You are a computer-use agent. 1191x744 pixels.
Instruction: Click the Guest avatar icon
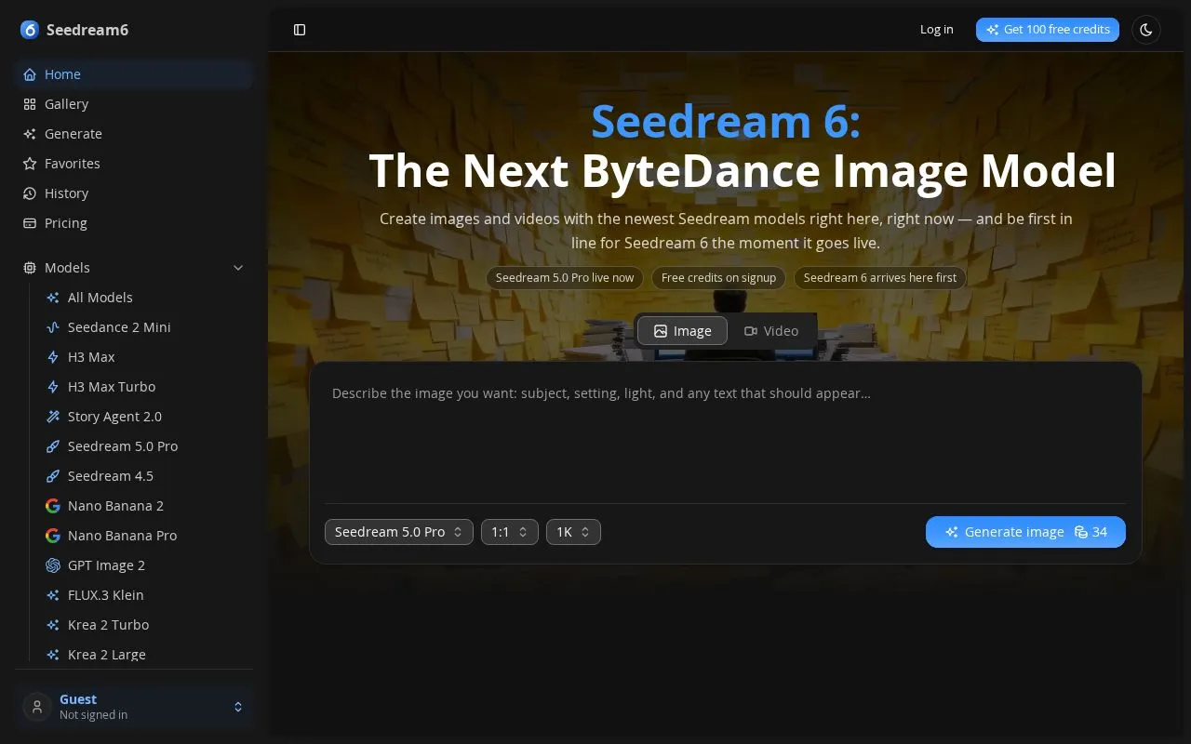click(x=37, y=707)
